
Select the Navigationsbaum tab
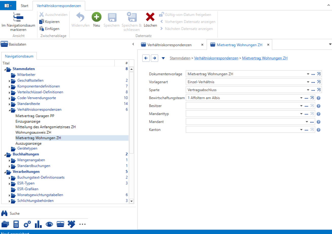(19, 56)
